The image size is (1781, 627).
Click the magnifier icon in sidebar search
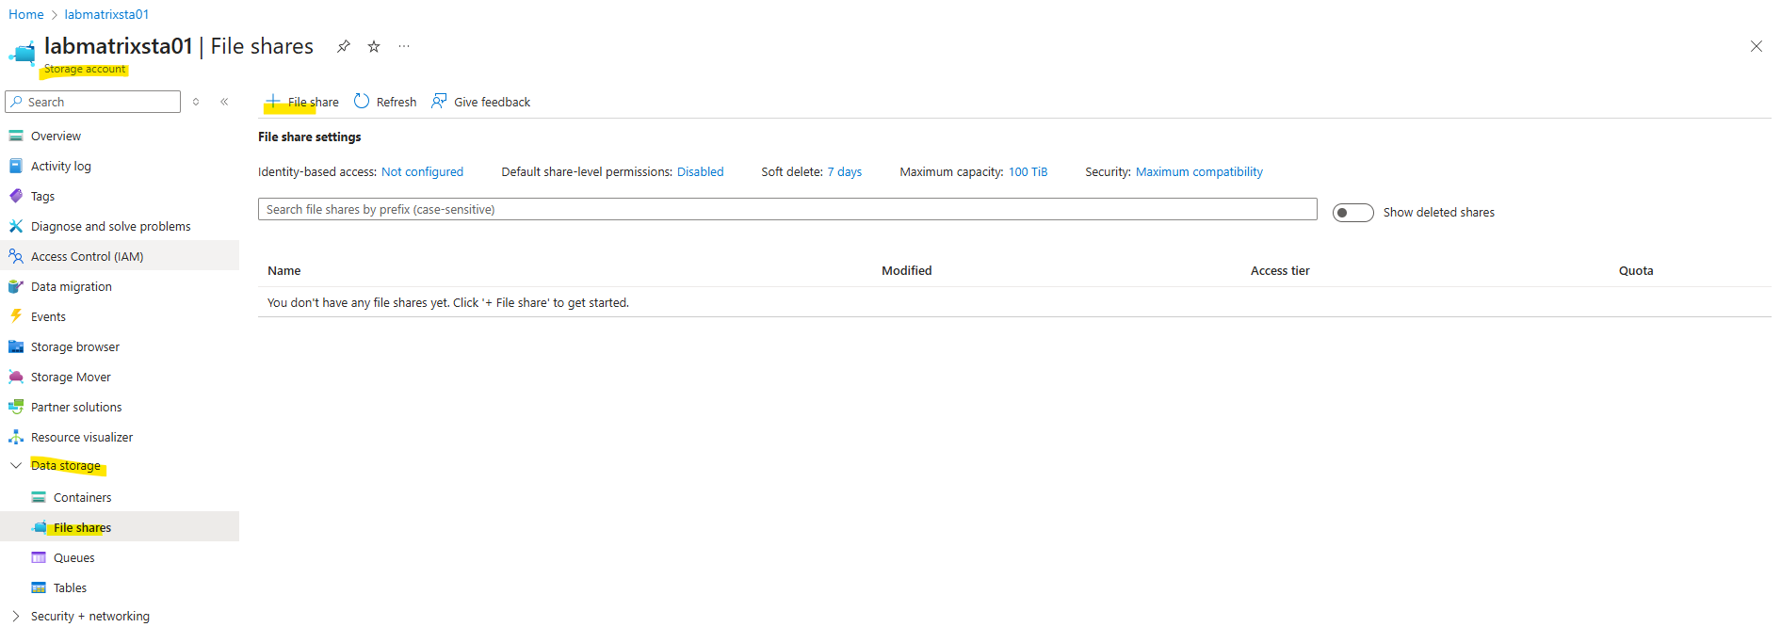pyautogui.click(x=17, y=102)
